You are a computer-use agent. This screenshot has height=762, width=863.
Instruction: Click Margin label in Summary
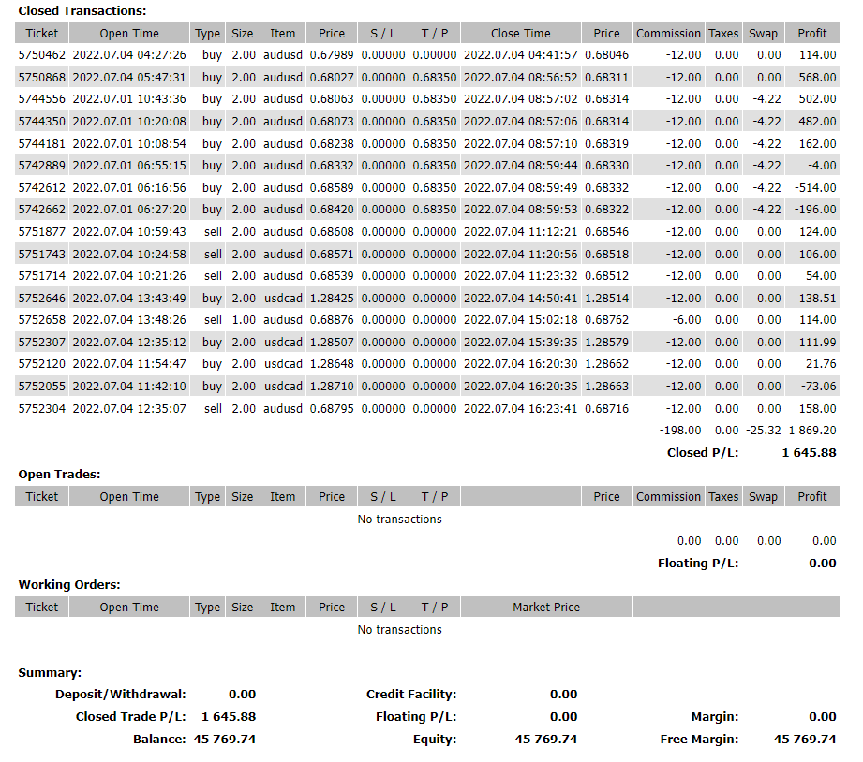pyautogui.click(x=715, y=717)
